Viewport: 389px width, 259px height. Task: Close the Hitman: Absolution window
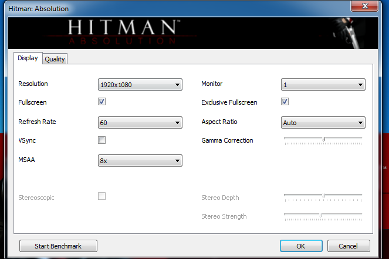(365, 6)
